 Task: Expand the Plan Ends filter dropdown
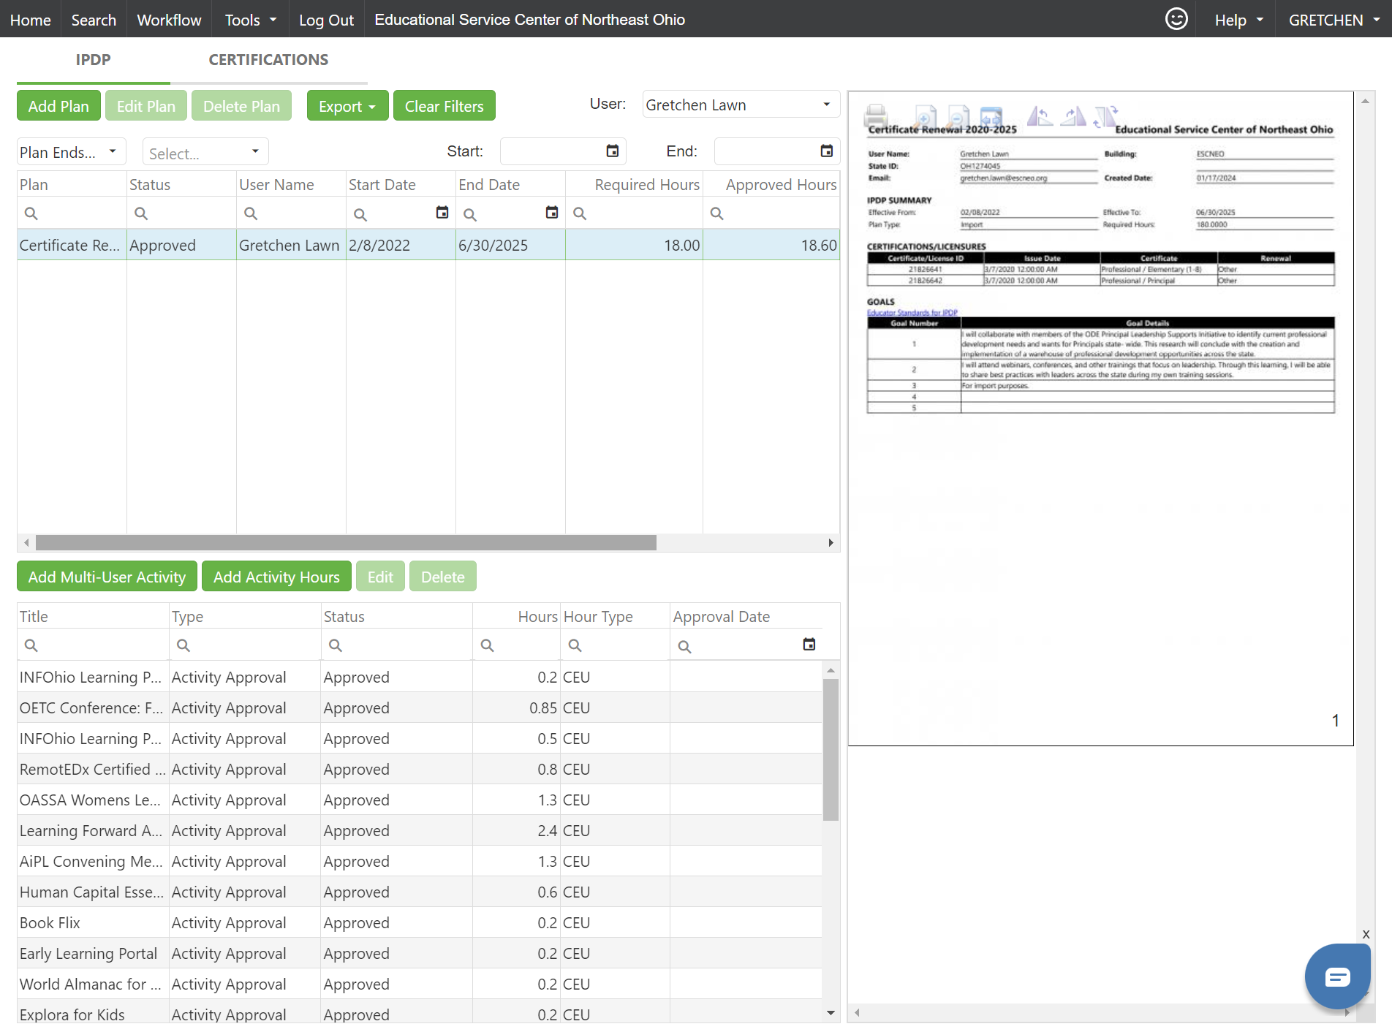(71, 152)
